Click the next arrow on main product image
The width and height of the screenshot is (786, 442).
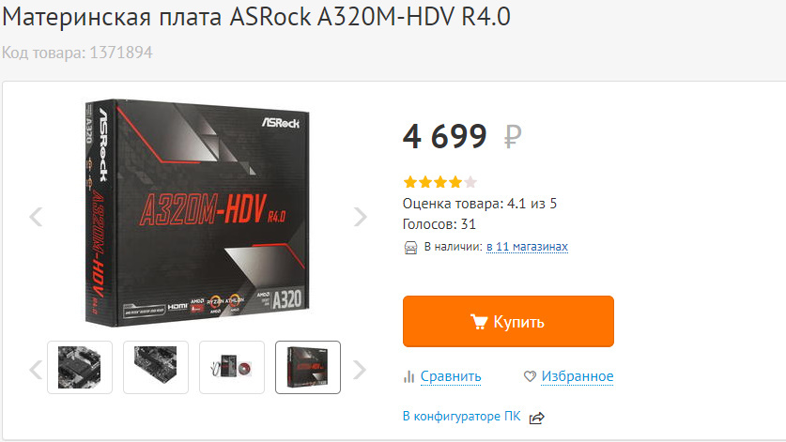pos(361,217)
